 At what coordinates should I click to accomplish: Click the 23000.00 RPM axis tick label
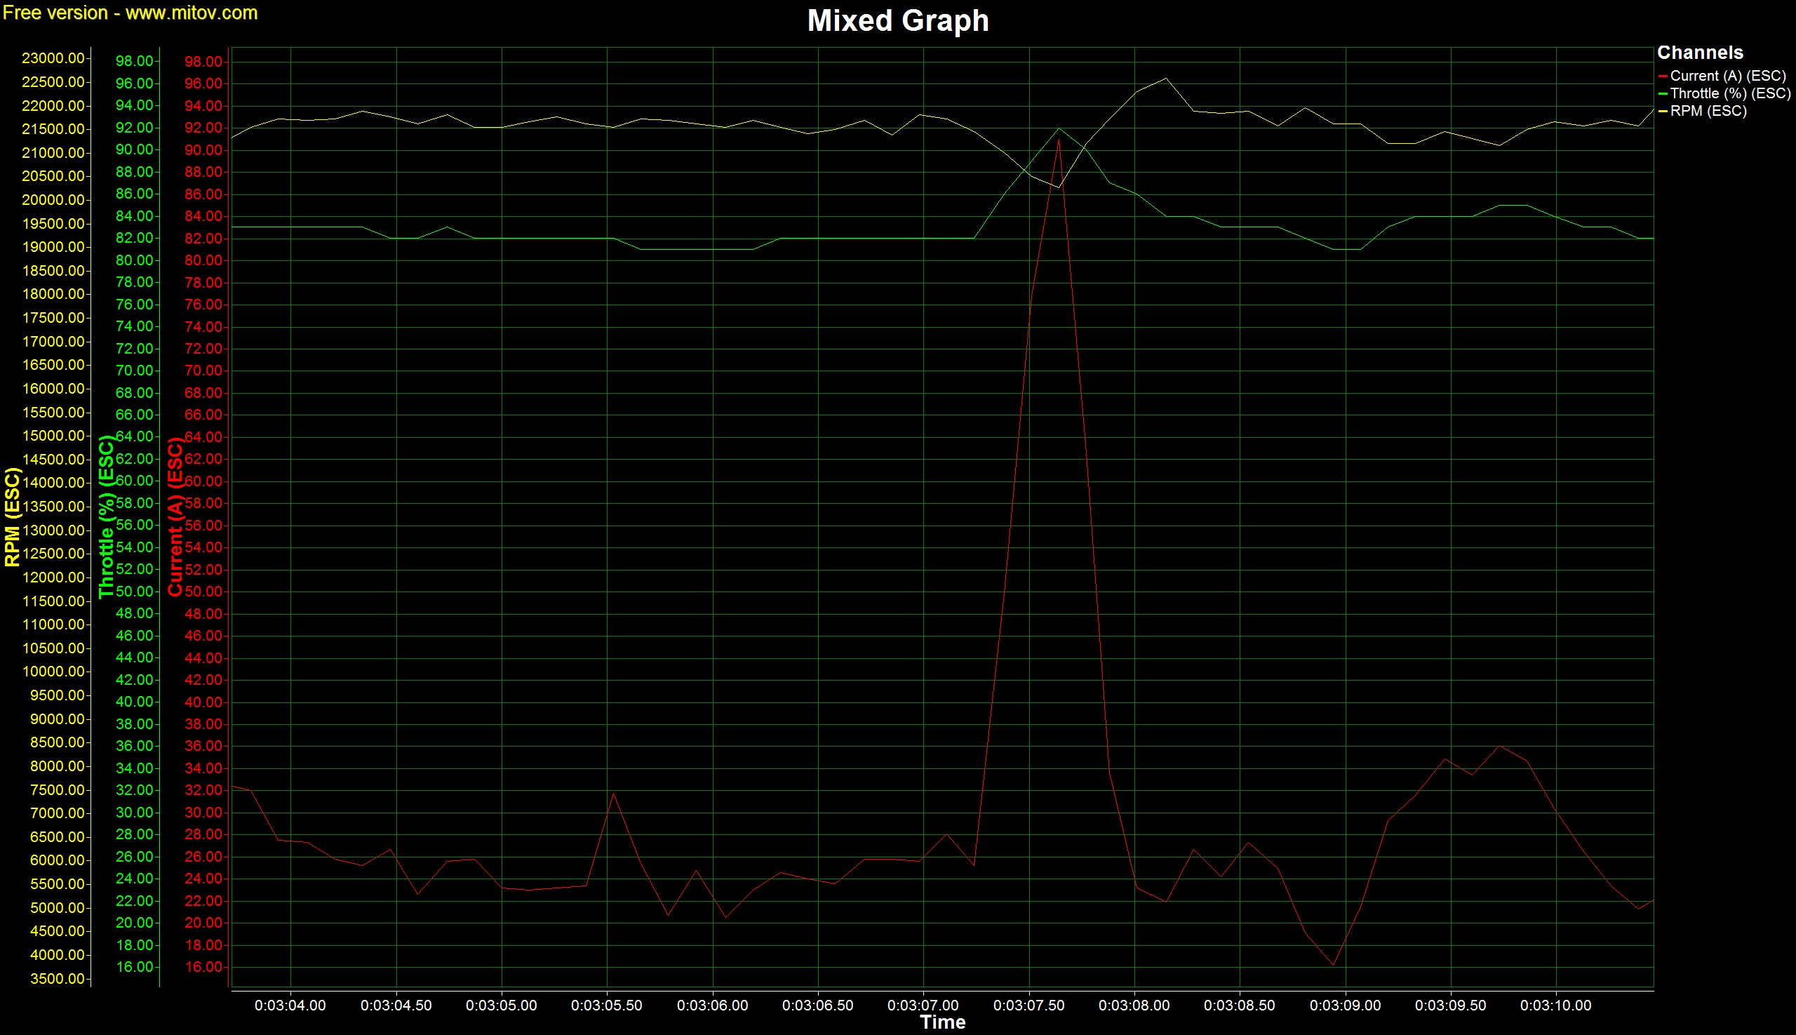(x=53, y=58)
